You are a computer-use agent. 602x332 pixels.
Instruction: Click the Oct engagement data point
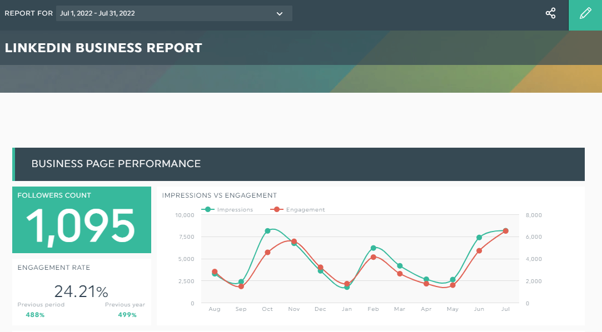tap(267, 252)
